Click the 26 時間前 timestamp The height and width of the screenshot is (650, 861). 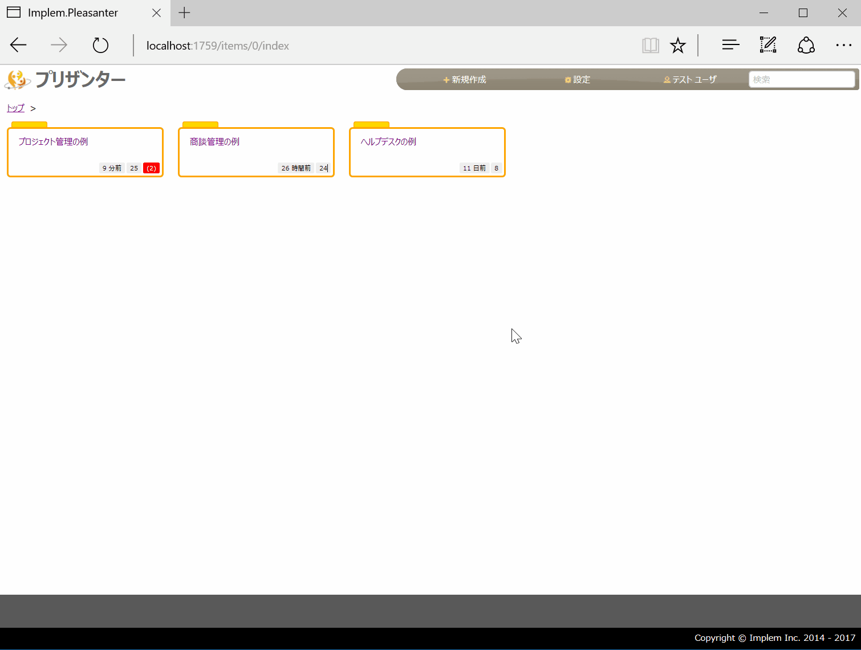(x=296, y=168)
